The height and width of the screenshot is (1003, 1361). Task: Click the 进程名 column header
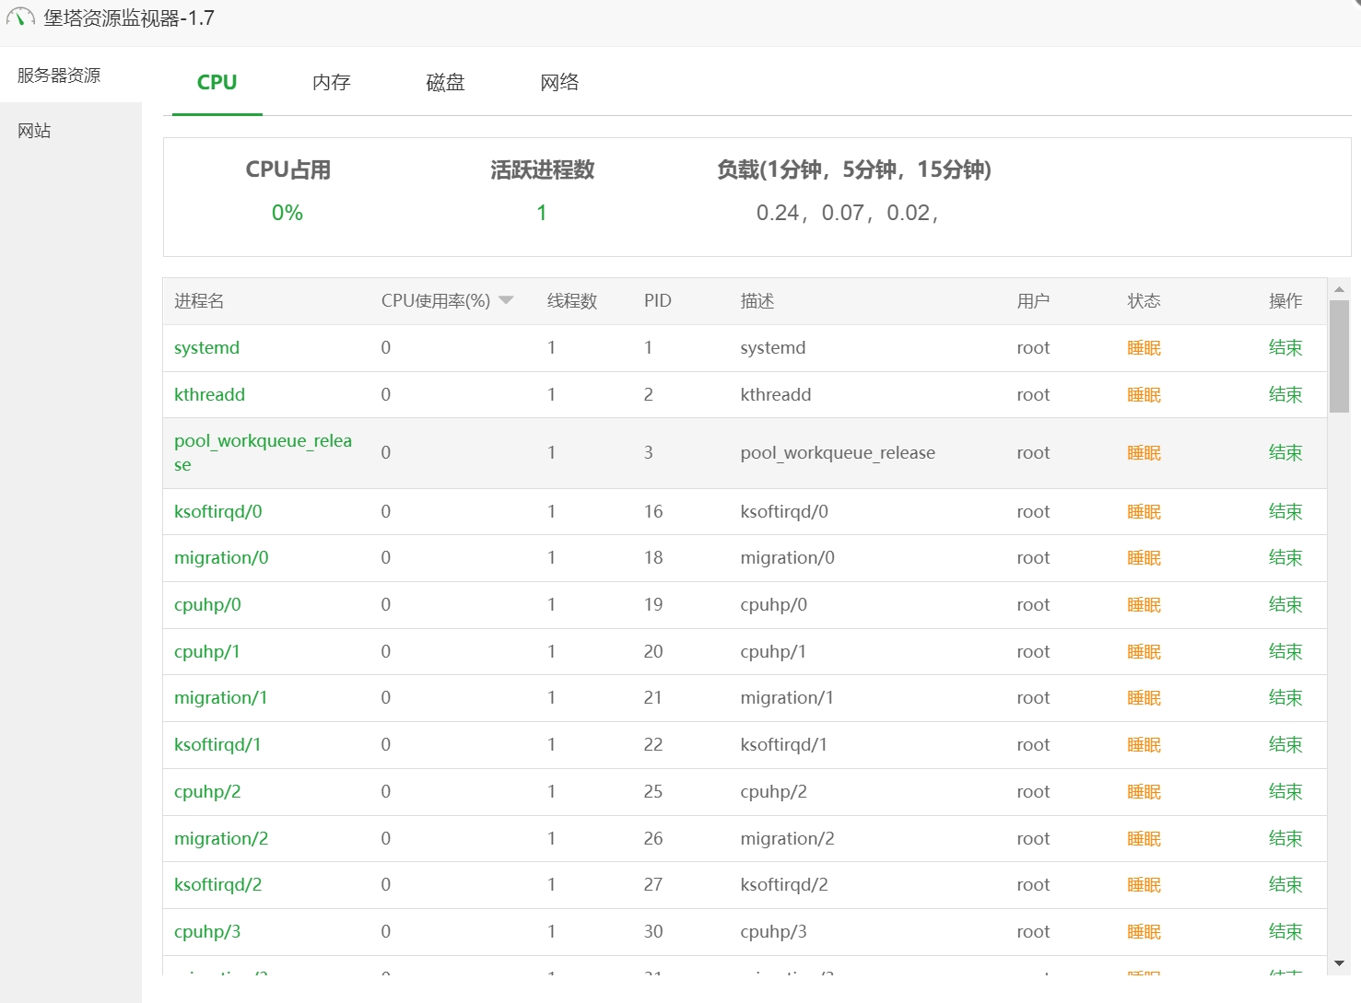(199, 301)
